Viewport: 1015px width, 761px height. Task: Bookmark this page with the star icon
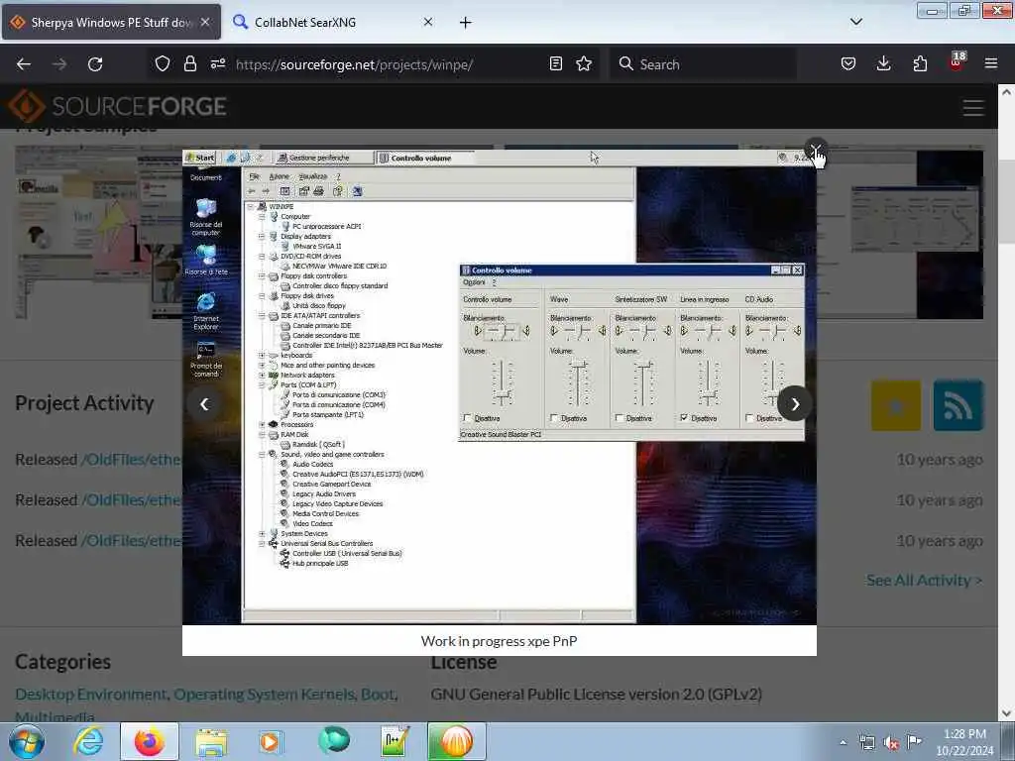coord(584,64)
